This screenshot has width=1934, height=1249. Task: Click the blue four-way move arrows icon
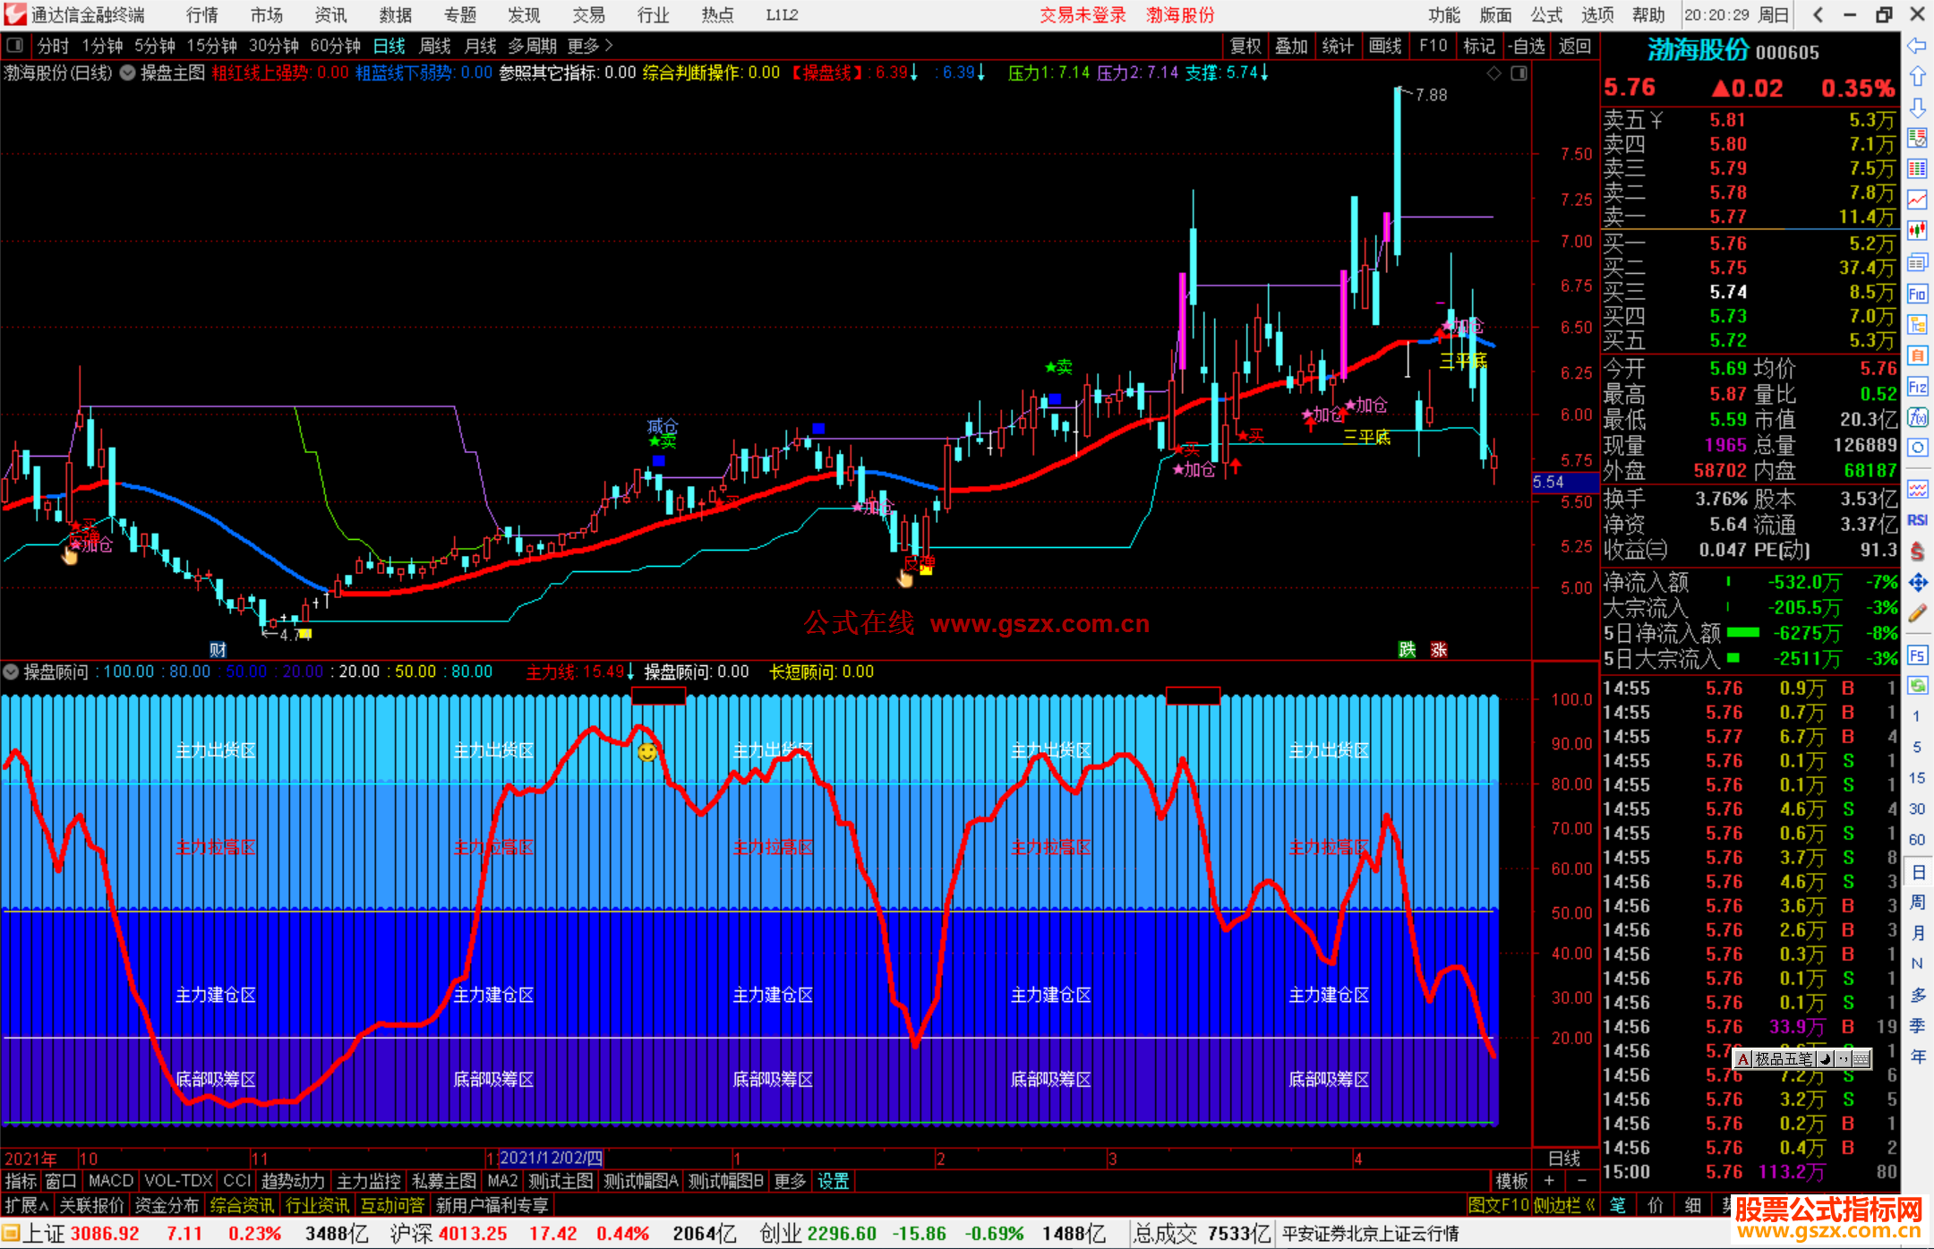click(1917, 583)
